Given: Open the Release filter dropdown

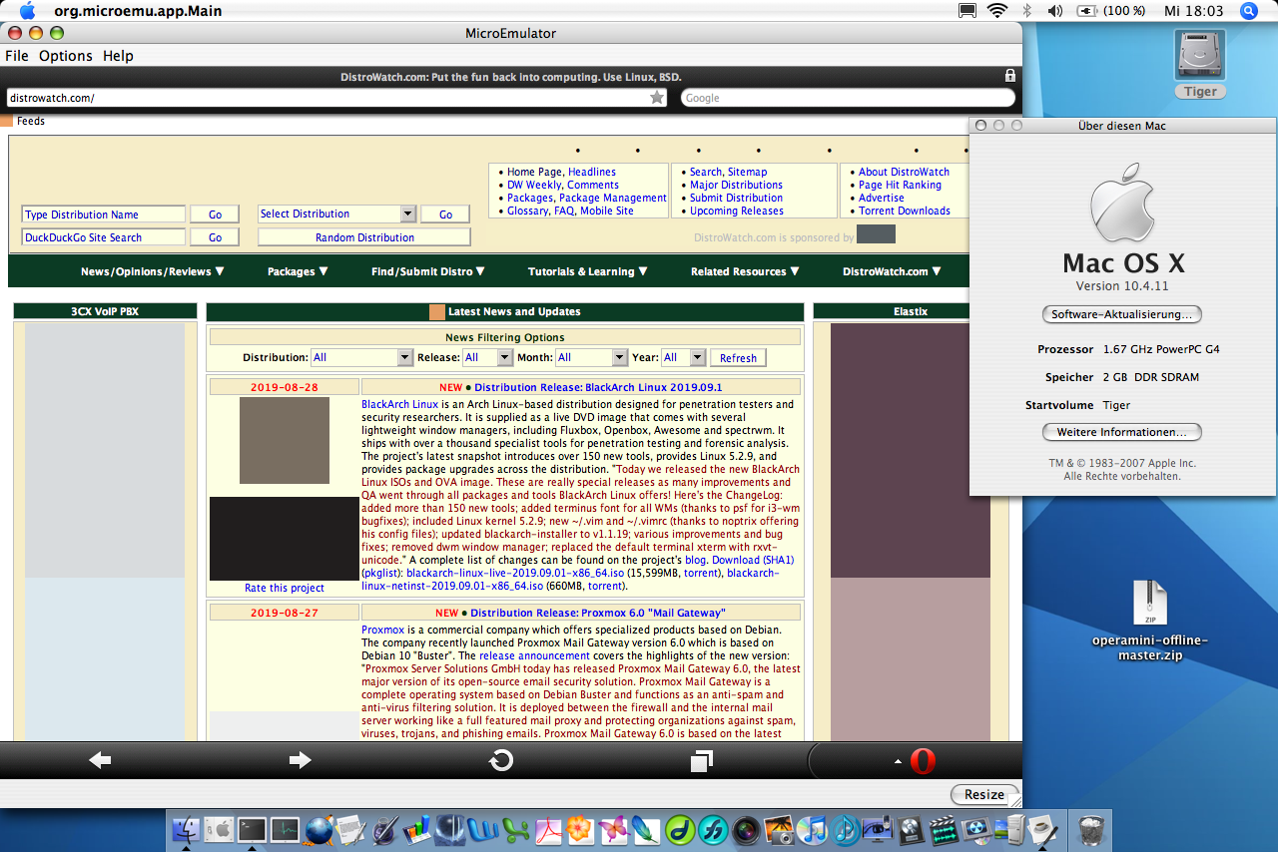Looking at the screenshot, I should click(487, 357).
